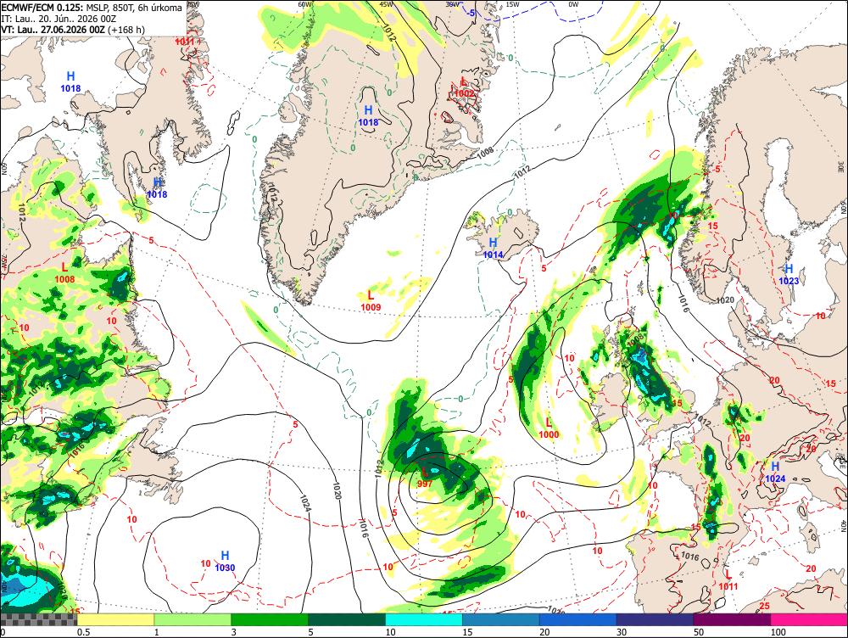Click the steel blue 15–20 mm legend swatch

(501, 619)
